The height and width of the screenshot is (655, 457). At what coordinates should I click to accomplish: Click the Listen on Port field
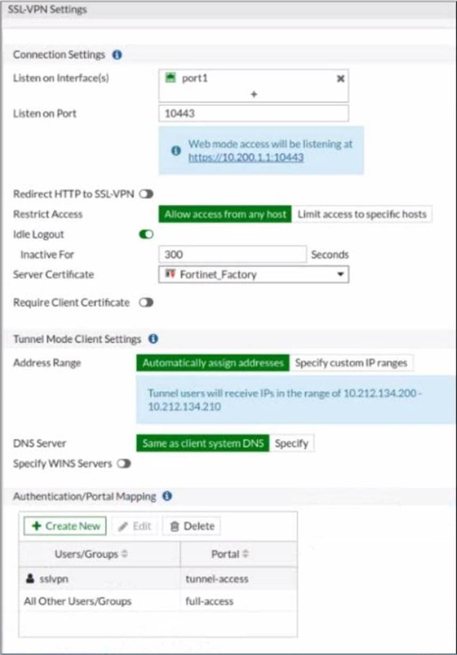254,113
